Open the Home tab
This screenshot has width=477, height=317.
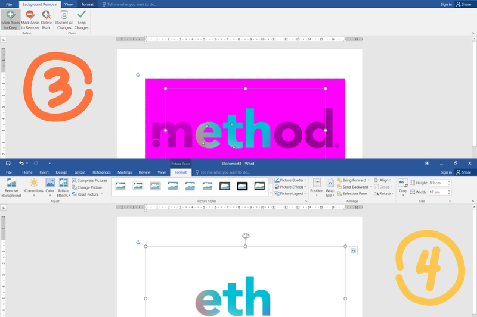[27, 172]
